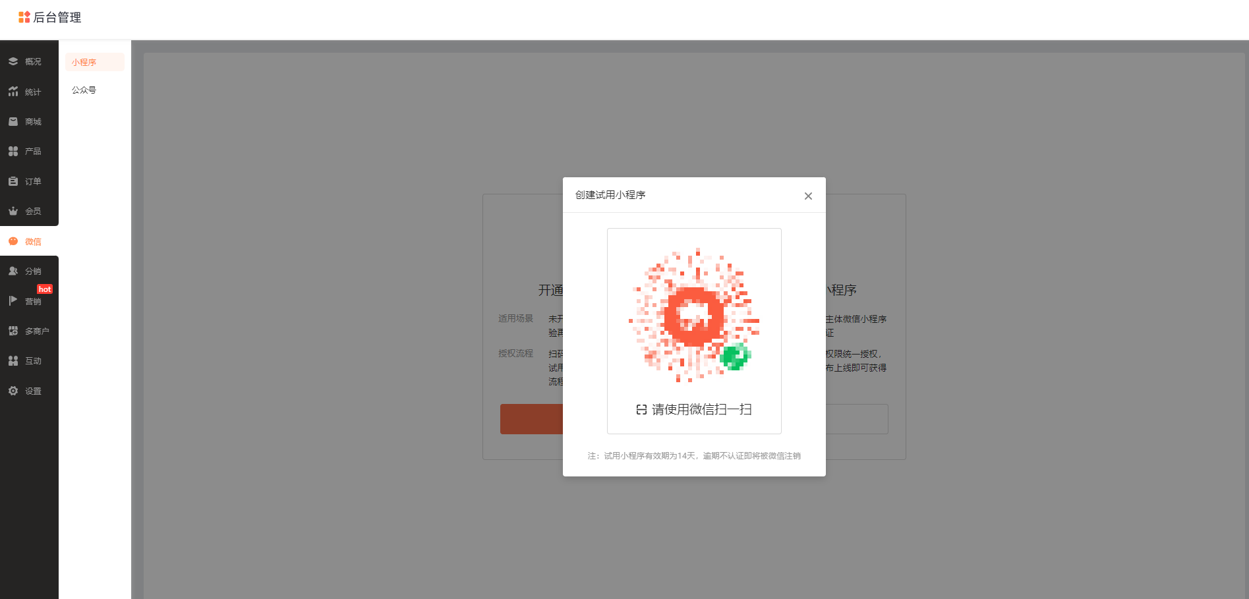Open the 多商户 multi-merchant icon
The width and height of the screenshot is (1249, 599).
13,331
